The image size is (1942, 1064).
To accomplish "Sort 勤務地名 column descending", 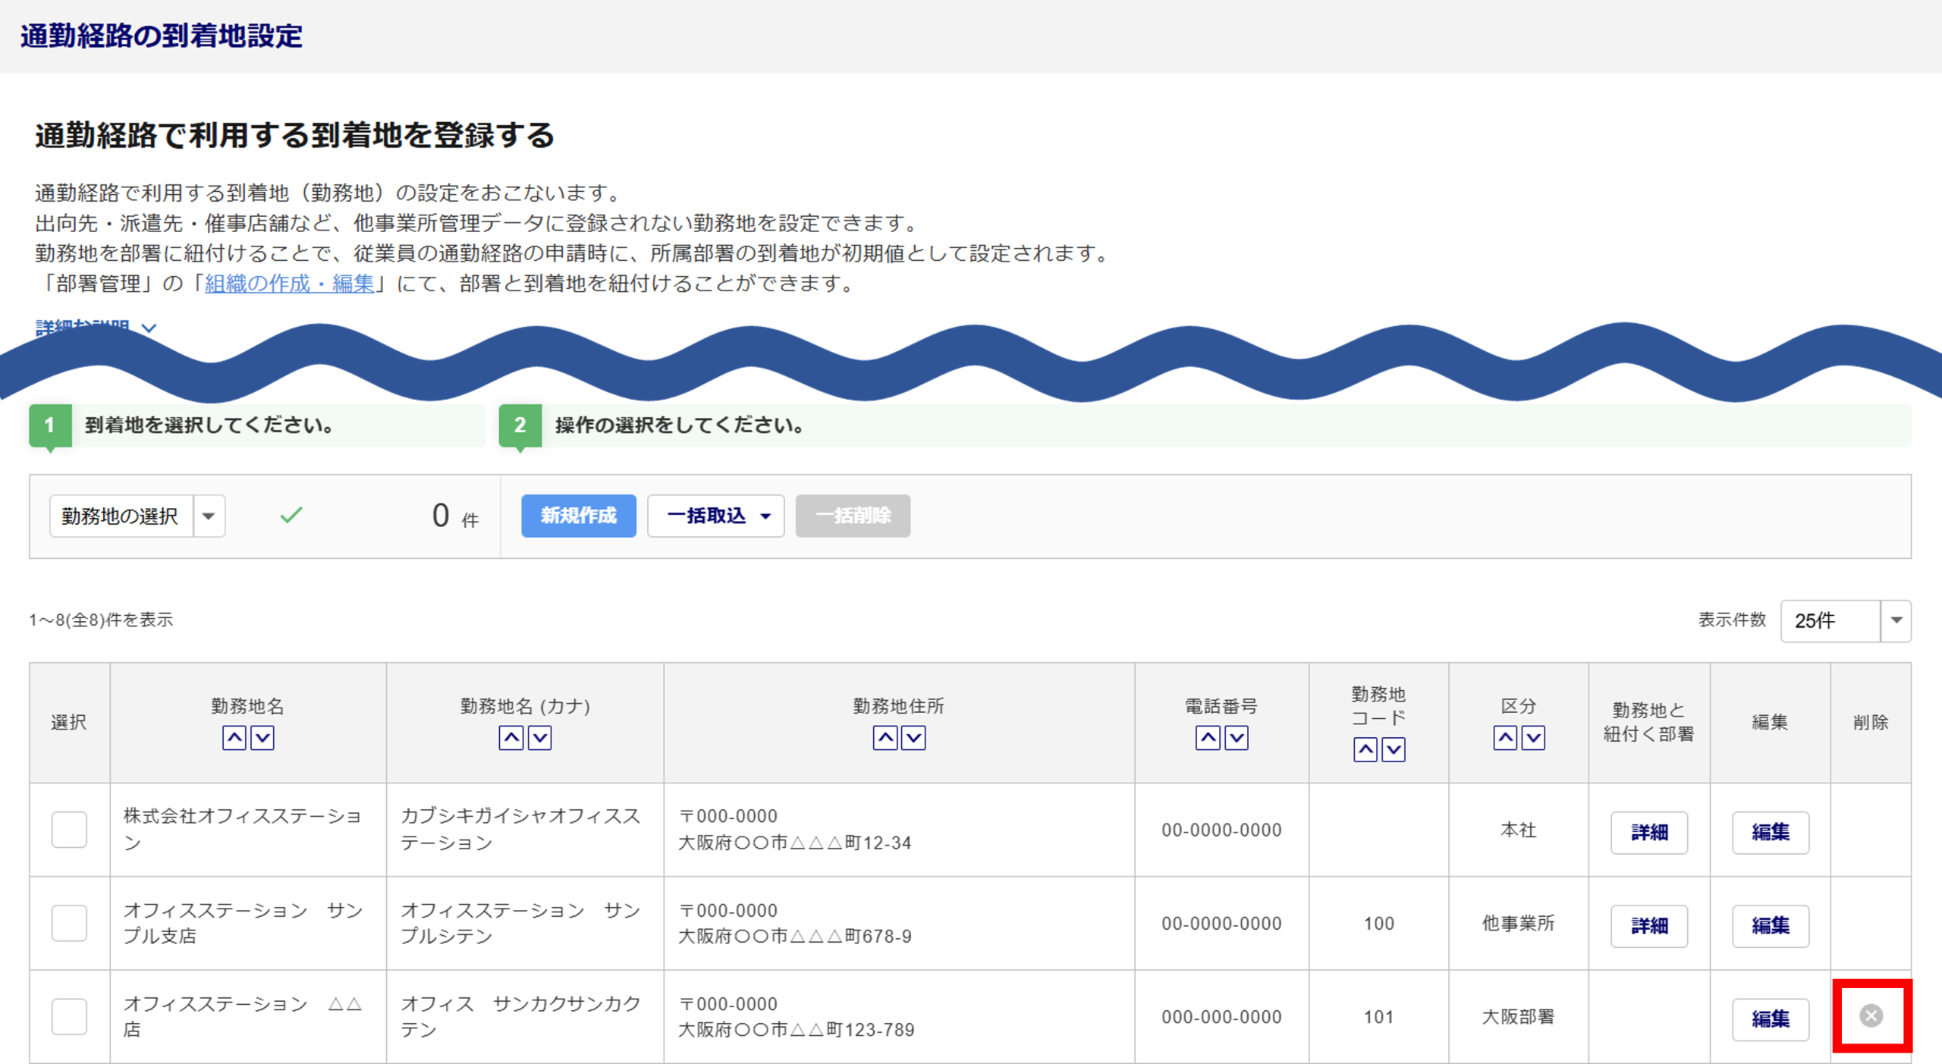I will tap(262, 737).
